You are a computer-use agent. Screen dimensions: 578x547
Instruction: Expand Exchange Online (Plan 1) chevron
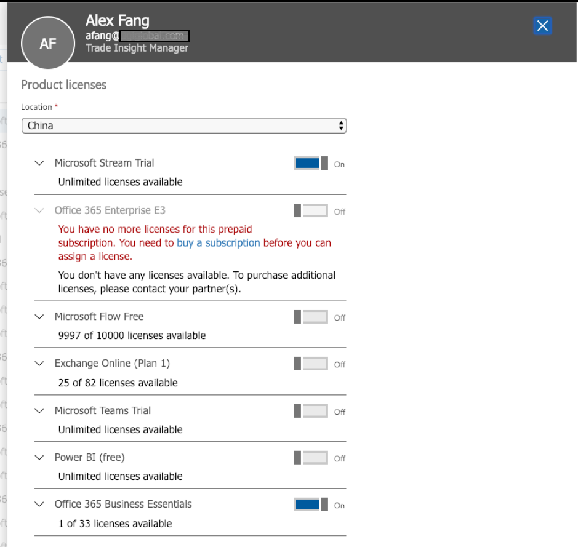coord(39,363)
